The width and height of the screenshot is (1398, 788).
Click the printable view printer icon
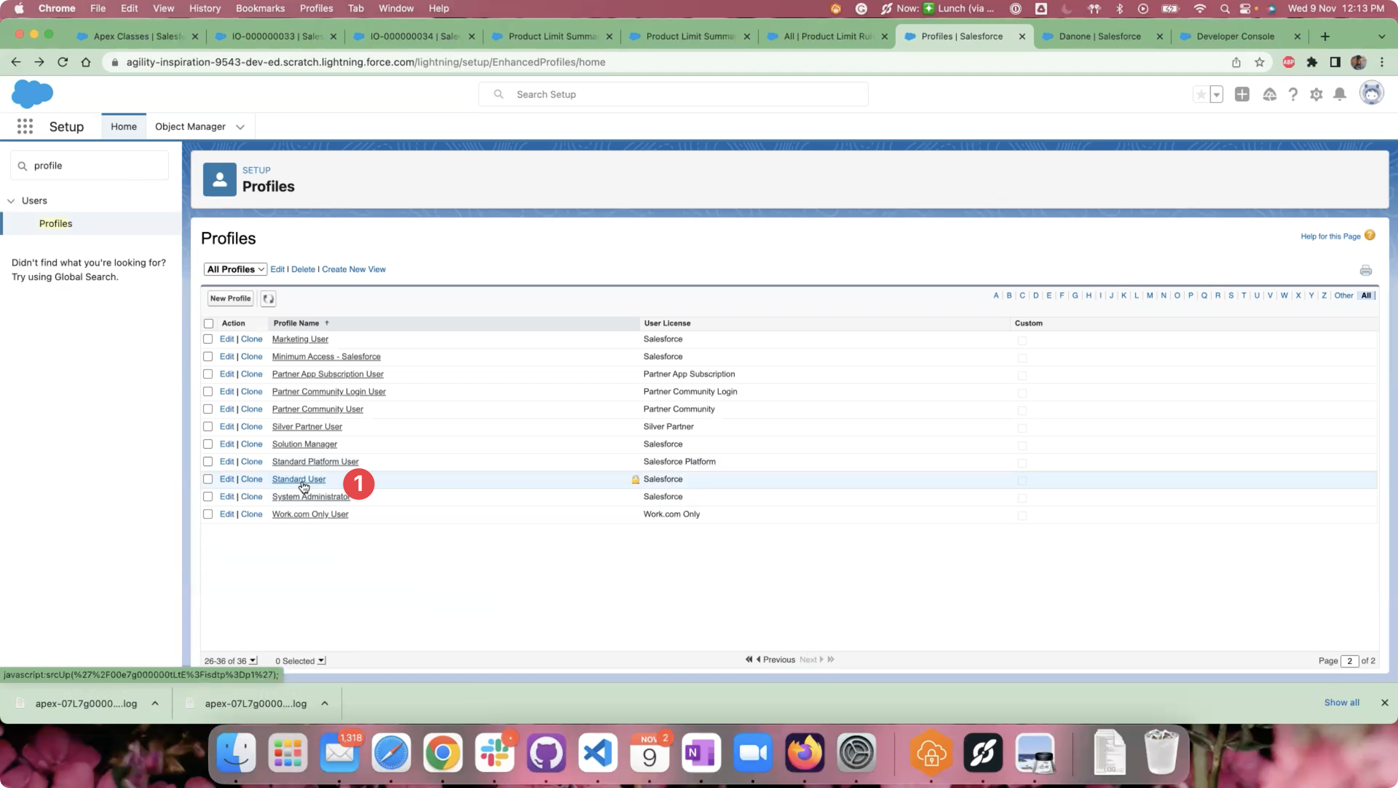1366,270
